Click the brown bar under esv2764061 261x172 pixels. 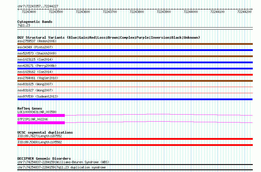point(135,81)
